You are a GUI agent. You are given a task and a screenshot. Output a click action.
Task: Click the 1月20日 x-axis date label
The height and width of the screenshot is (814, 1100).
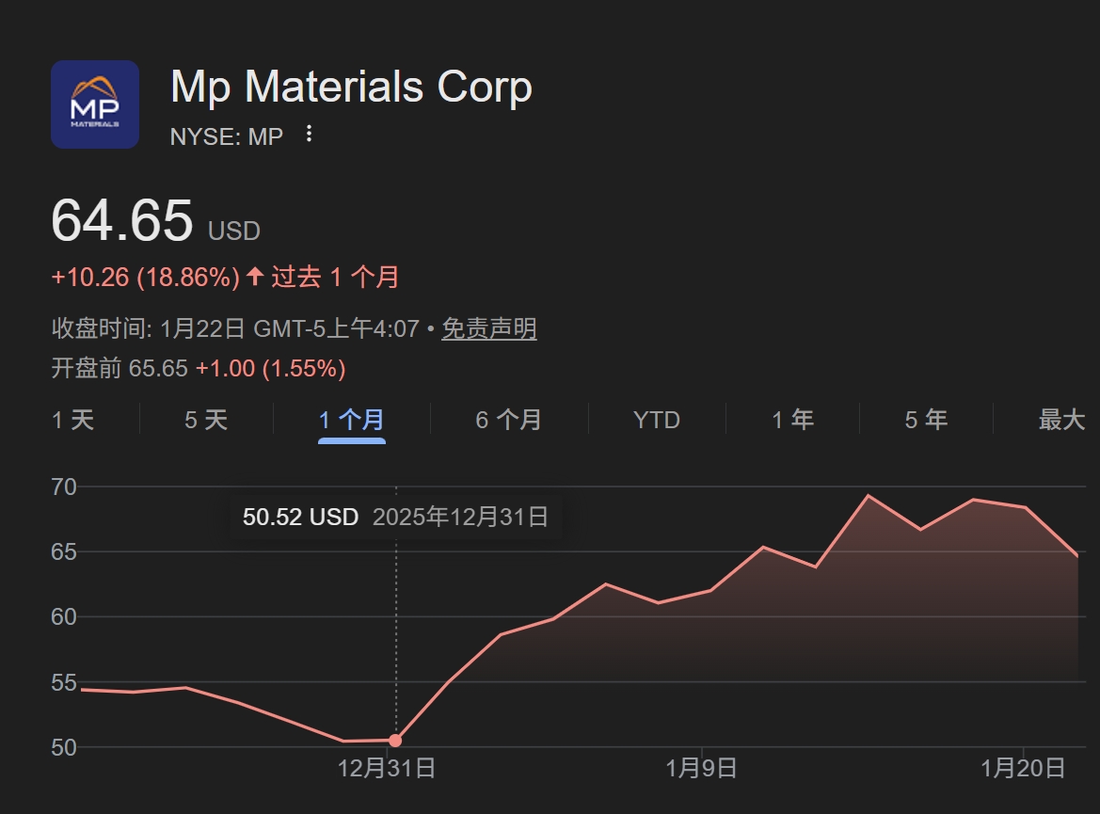(x=1023, y=768)
